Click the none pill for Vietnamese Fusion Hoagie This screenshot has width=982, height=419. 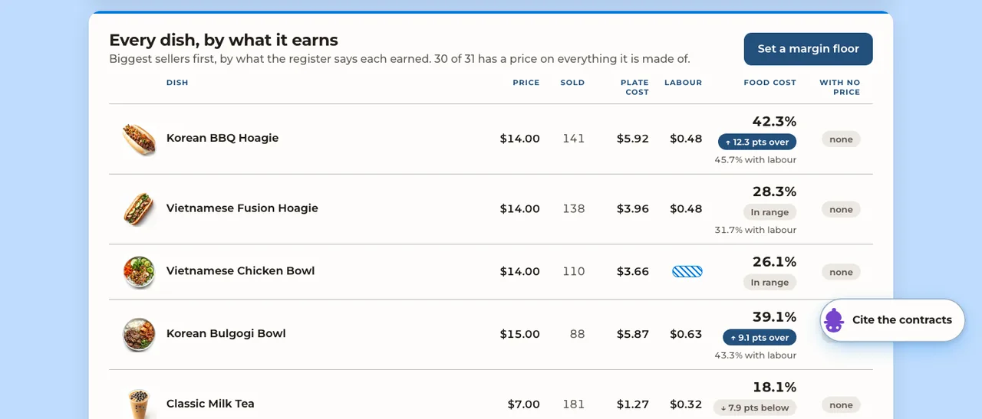(841, 209)
